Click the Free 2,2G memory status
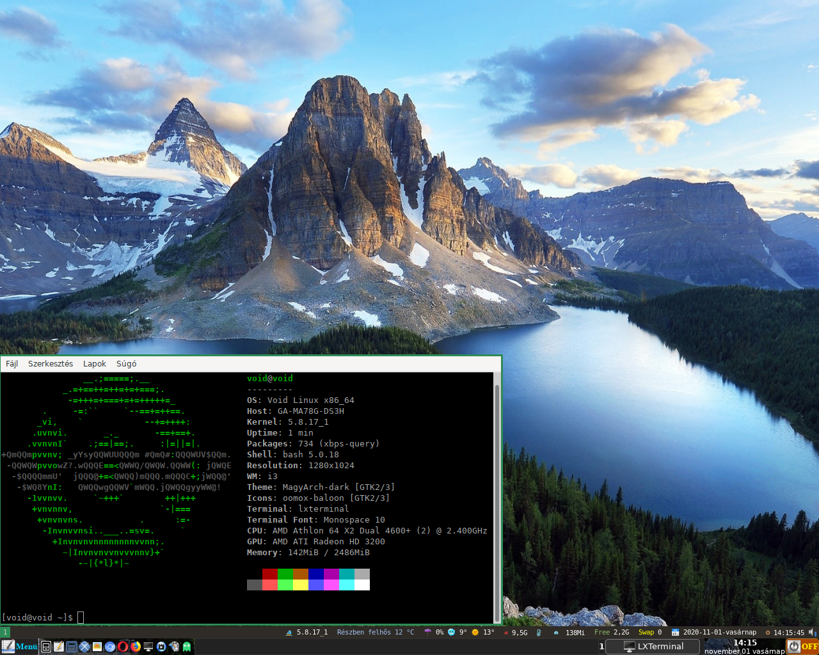This screenshot has width=819, height=655. tap(612, 633)
